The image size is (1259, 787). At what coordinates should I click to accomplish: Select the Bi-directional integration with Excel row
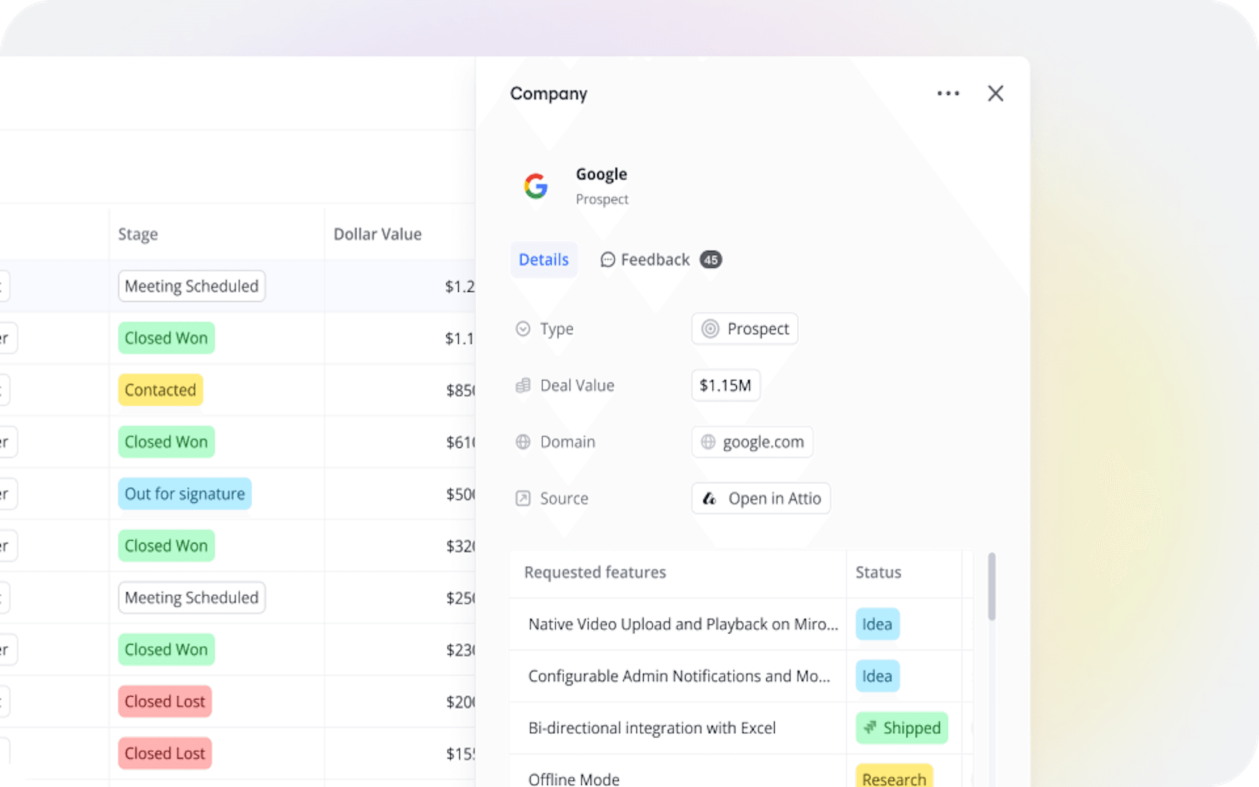652,728
